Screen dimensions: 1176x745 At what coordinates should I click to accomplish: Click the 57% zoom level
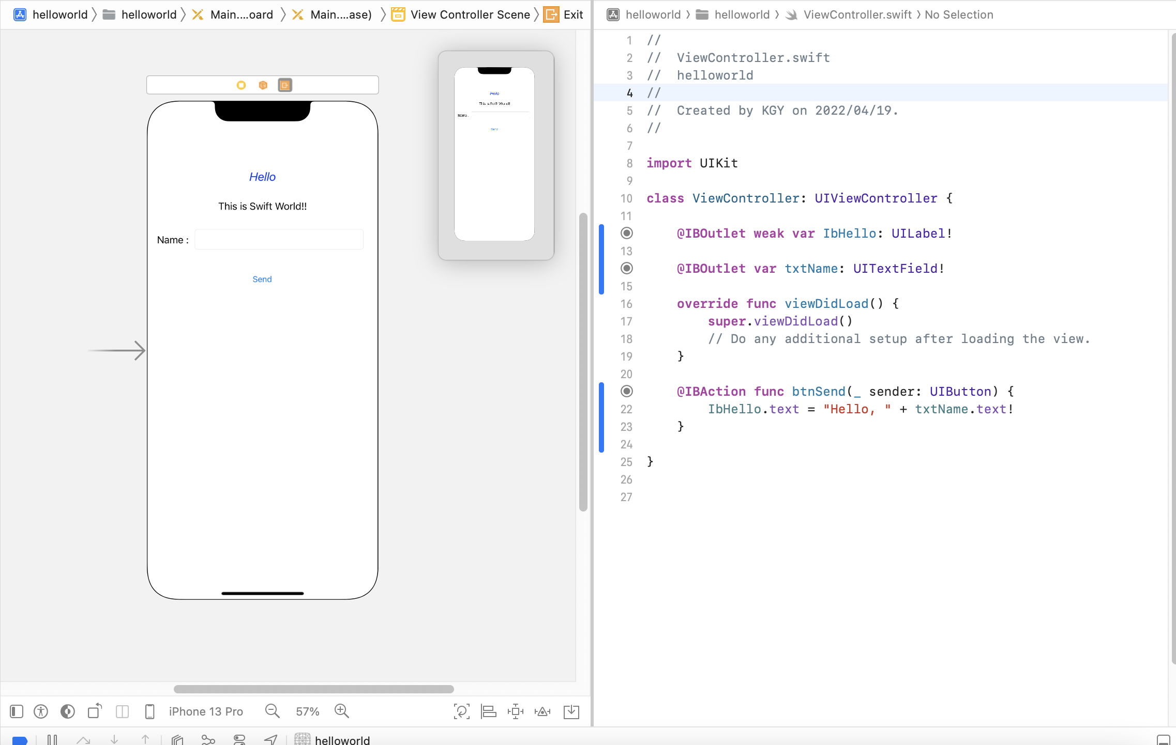tap(307, 711)
